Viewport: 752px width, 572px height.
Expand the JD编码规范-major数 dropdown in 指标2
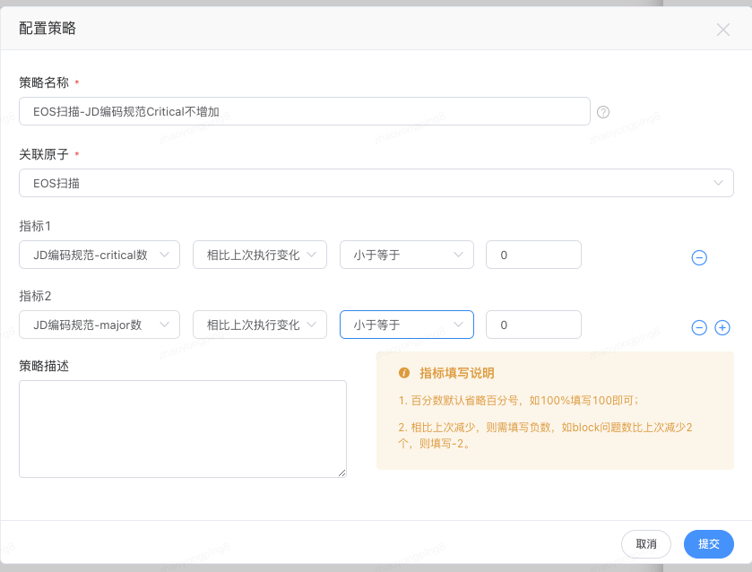tap(99, 325)
